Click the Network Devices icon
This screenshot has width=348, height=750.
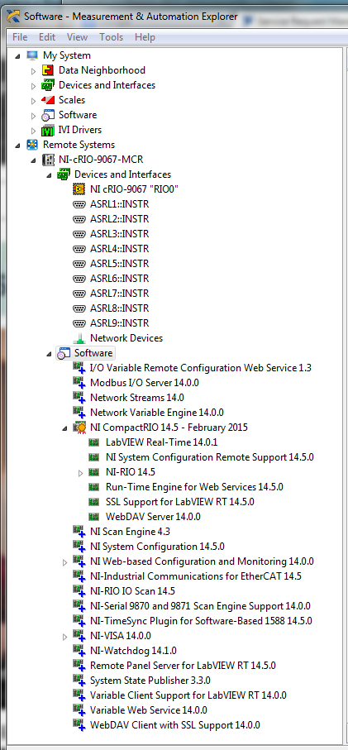[x=79, y=338]
